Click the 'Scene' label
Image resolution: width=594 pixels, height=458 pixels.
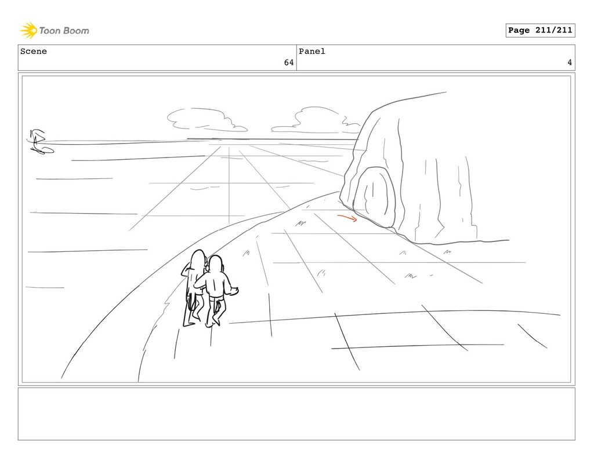[34, 52]
